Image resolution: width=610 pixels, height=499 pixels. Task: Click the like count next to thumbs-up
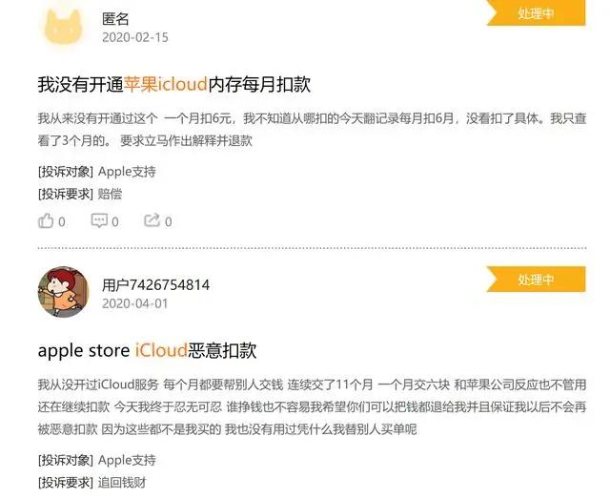(62, 221)
